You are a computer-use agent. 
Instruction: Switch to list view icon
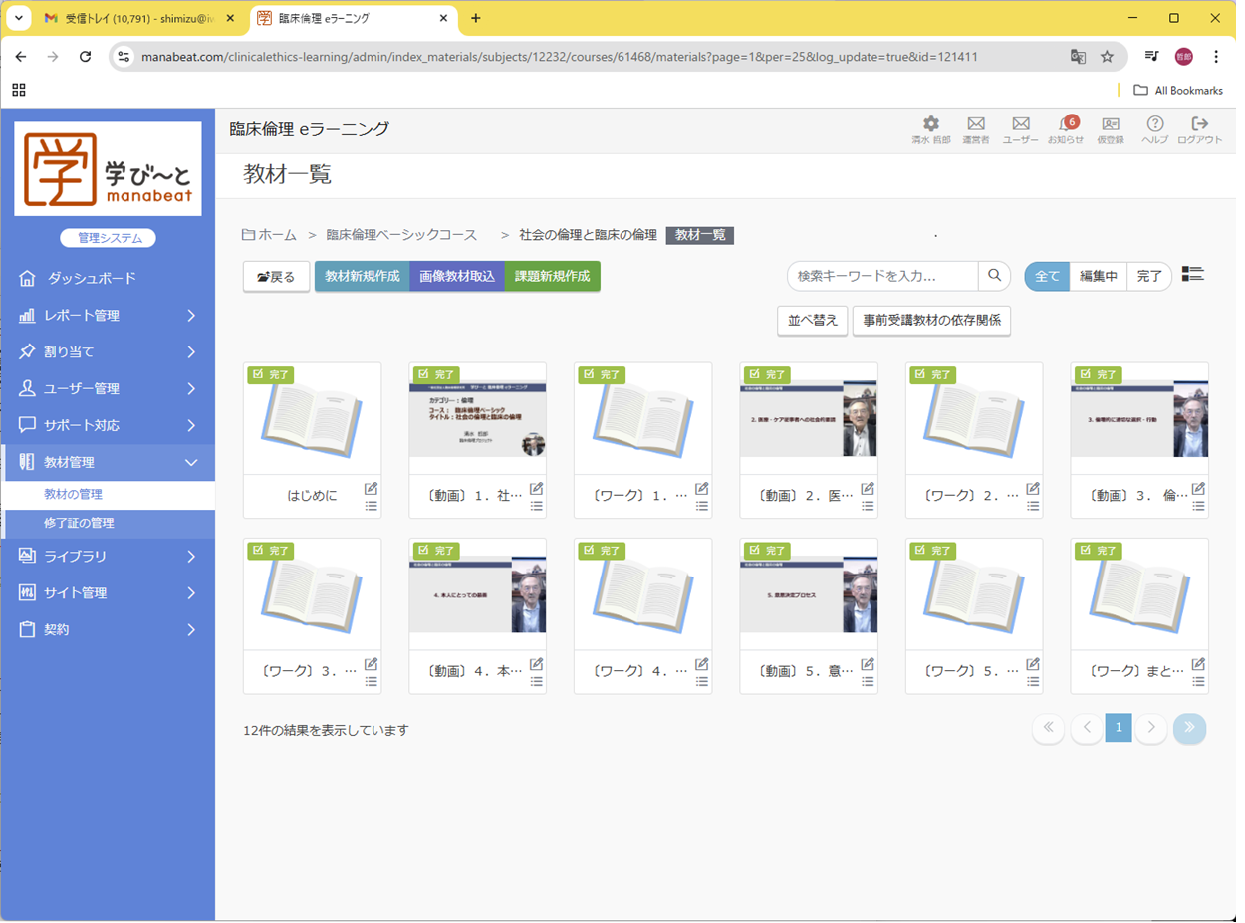pyautogui.click(x=1192, y=275)
